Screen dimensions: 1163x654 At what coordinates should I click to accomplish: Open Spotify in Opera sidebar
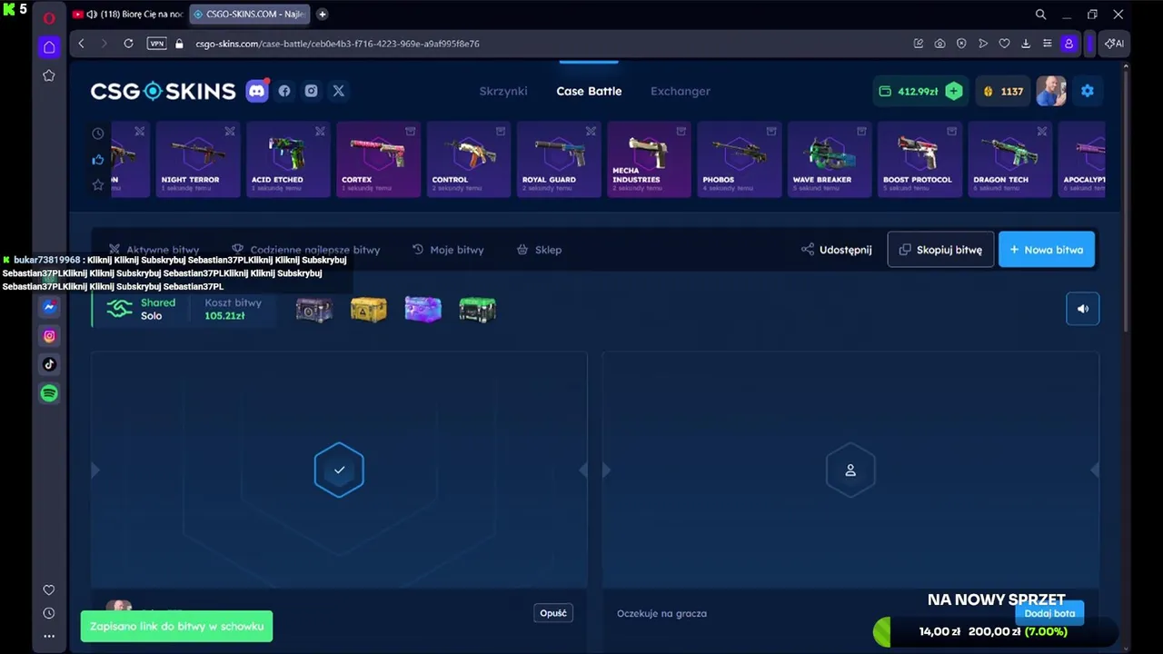(49, 393)
